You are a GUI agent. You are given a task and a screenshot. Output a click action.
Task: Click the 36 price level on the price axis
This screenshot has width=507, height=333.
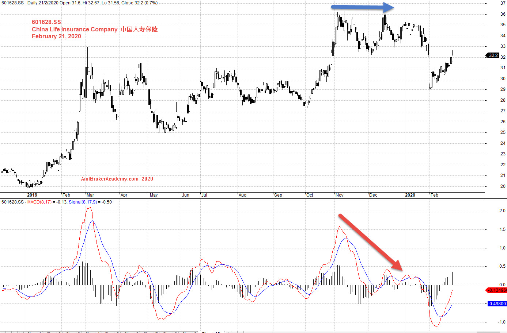[503, 14]
